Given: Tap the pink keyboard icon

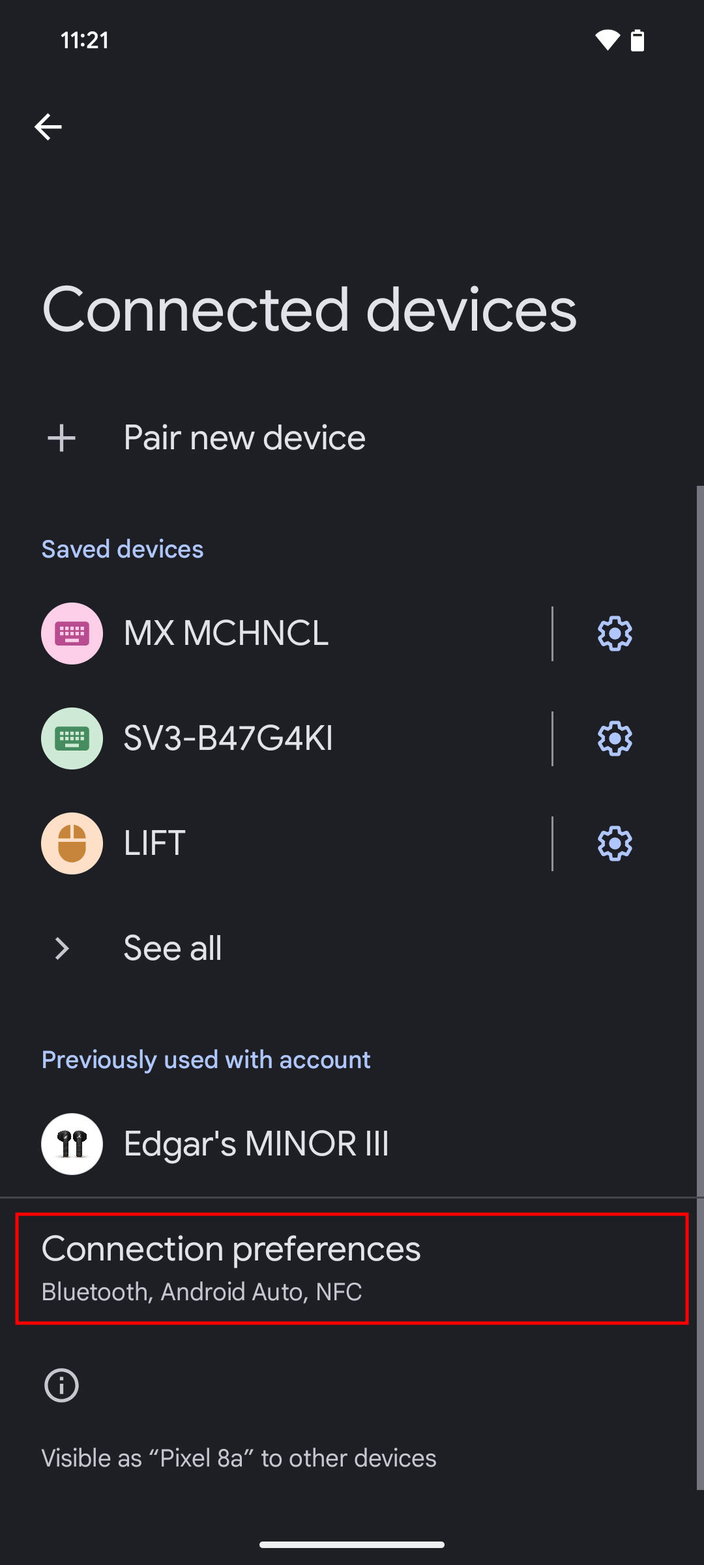Looking at the screenshot, I should click(72, 634).
